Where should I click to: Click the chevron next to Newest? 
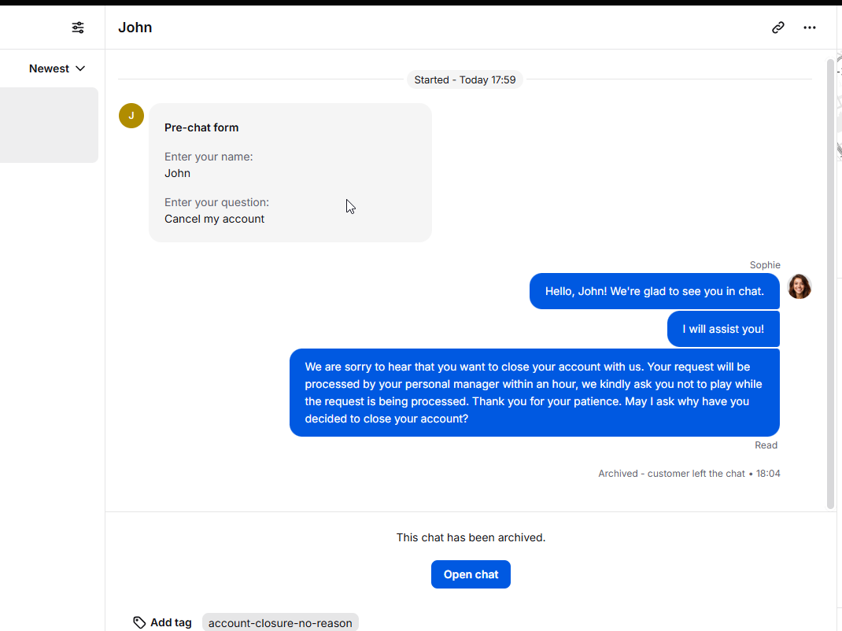80,68
